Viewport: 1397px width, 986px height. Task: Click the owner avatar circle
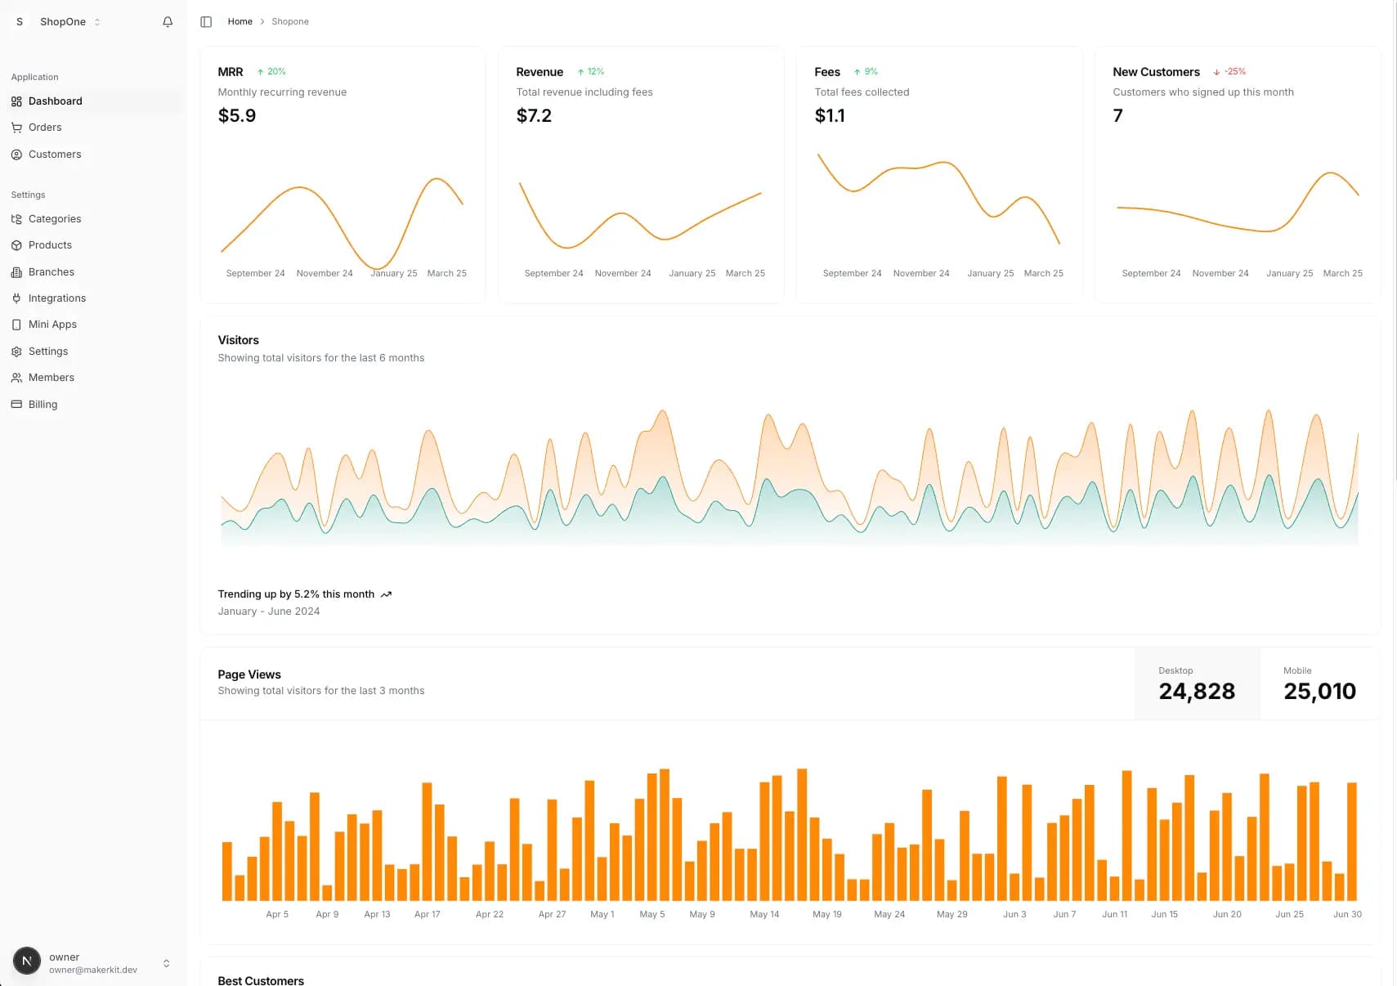27,961
